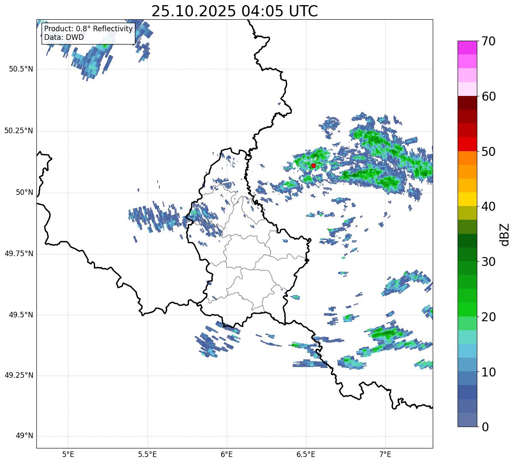Click the 7°E longitude label
This screenshot has height=463, width=515.
click(x=385, y=454)
